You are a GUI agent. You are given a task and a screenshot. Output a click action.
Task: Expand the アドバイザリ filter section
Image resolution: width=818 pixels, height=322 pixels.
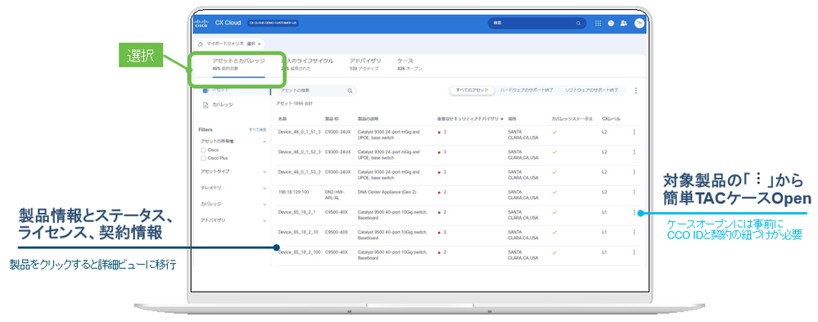[x=264, y=220]
